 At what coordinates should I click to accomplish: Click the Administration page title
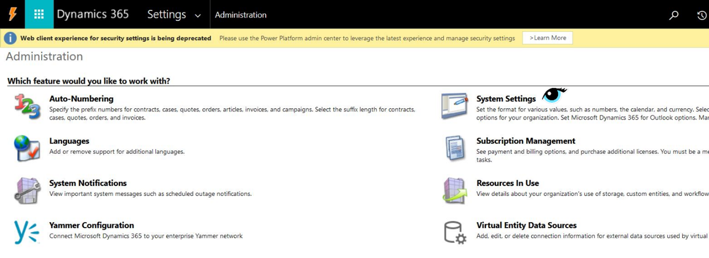point(44,57)
